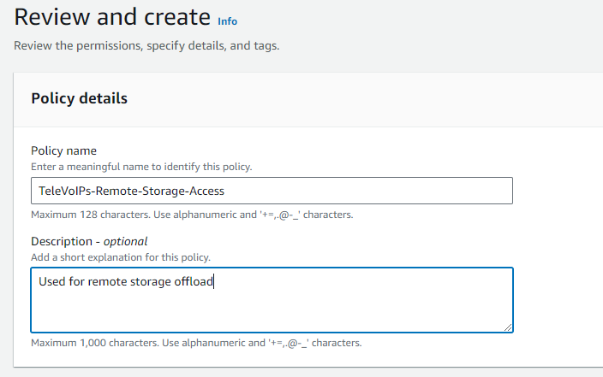The image size is (603, 377).
Task: Click the Policy name input field
Action: coord(272,191)
